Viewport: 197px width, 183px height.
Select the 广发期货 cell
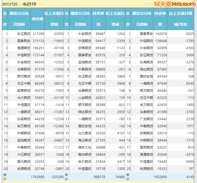(x=146, y=119)
